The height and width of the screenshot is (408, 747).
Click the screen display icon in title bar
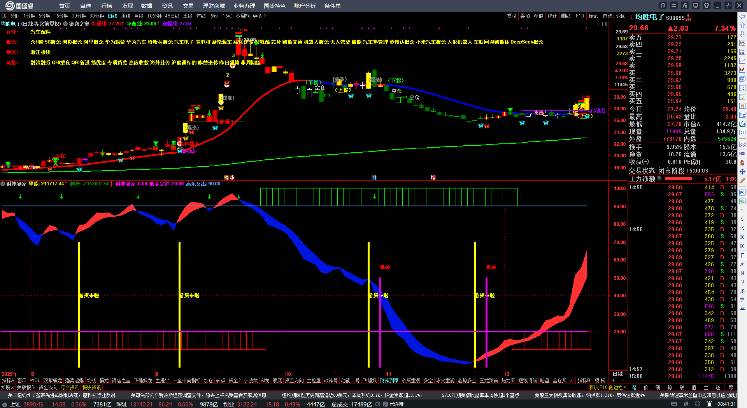(696, 5)
